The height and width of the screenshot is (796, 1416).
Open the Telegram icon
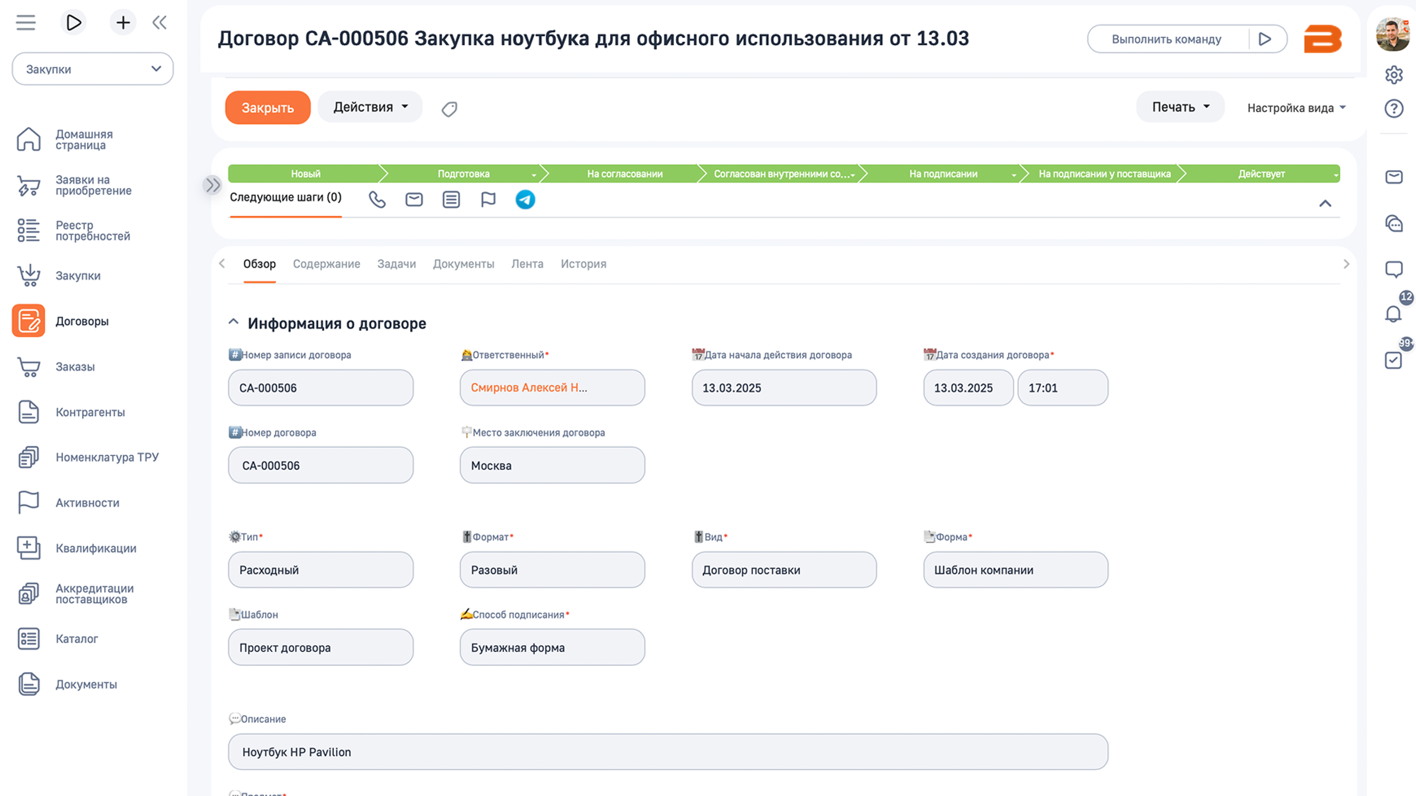(x=525, y=200)
